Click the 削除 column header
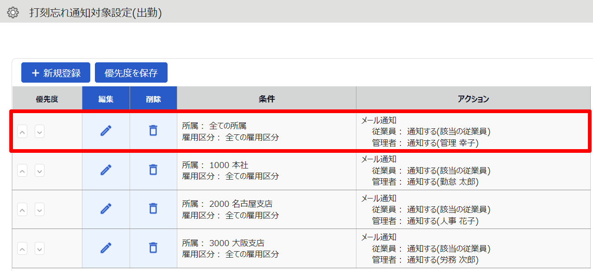Image resolution: width=593 pixels, height=271 pixels. (153, 99)
